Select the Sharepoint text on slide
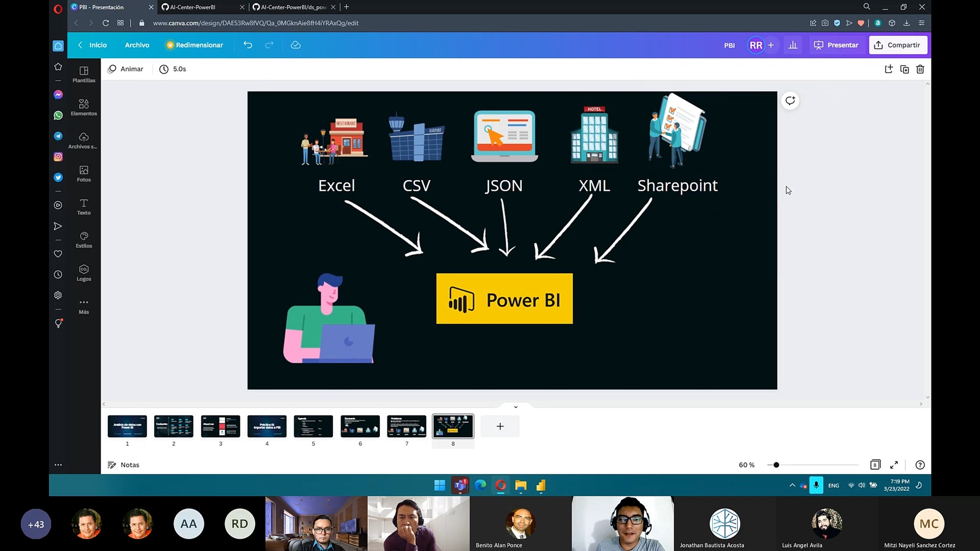 pyautogui.click(x=677, y=185)
